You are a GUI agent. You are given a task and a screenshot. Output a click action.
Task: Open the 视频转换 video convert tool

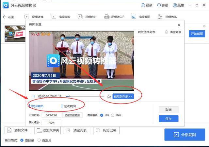[x=34, y=17]
